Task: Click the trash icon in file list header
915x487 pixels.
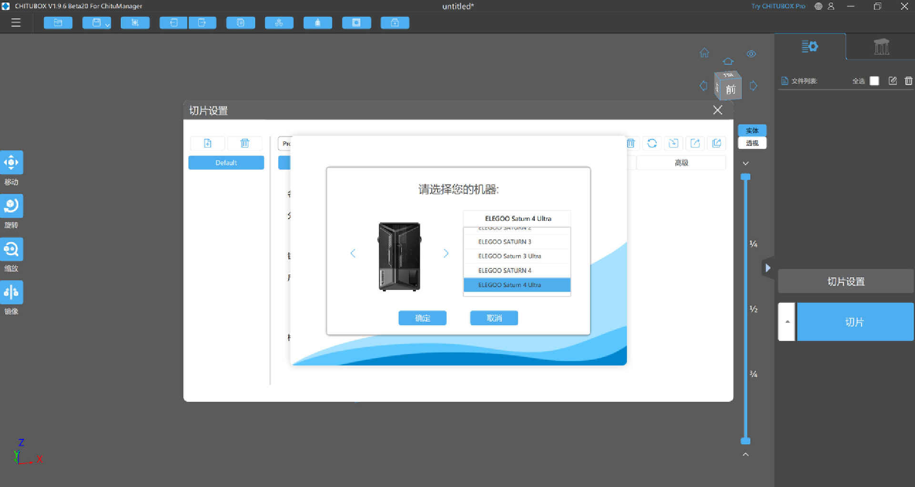Action: click(x=908, y=81)
